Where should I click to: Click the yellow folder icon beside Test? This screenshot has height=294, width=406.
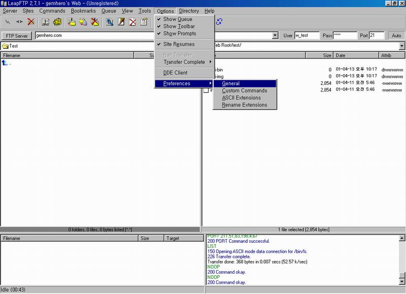[5, 46]
